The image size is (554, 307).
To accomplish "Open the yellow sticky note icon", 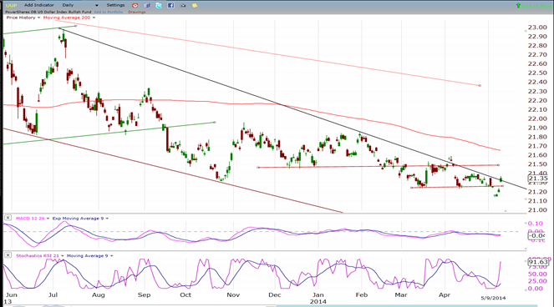I will [195, 5].
